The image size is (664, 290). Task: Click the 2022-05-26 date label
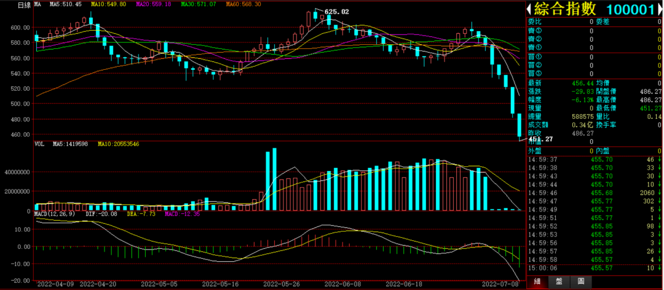[x=282, y=284]
